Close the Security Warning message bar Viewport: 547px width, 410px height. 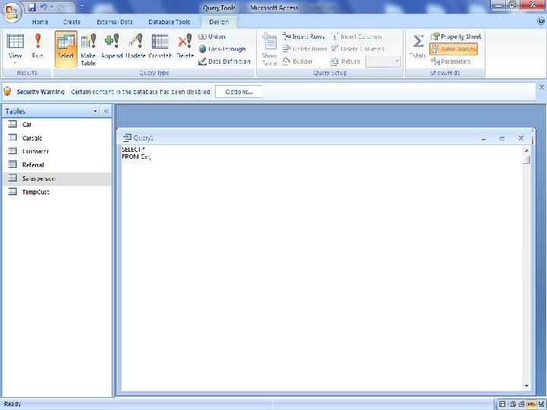tap(542, 87)
